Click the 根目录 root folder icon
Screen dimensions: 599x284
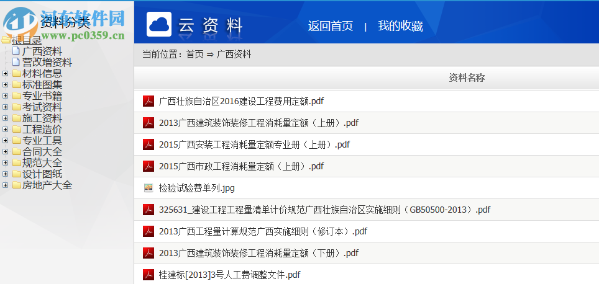[x=6, y=40]
